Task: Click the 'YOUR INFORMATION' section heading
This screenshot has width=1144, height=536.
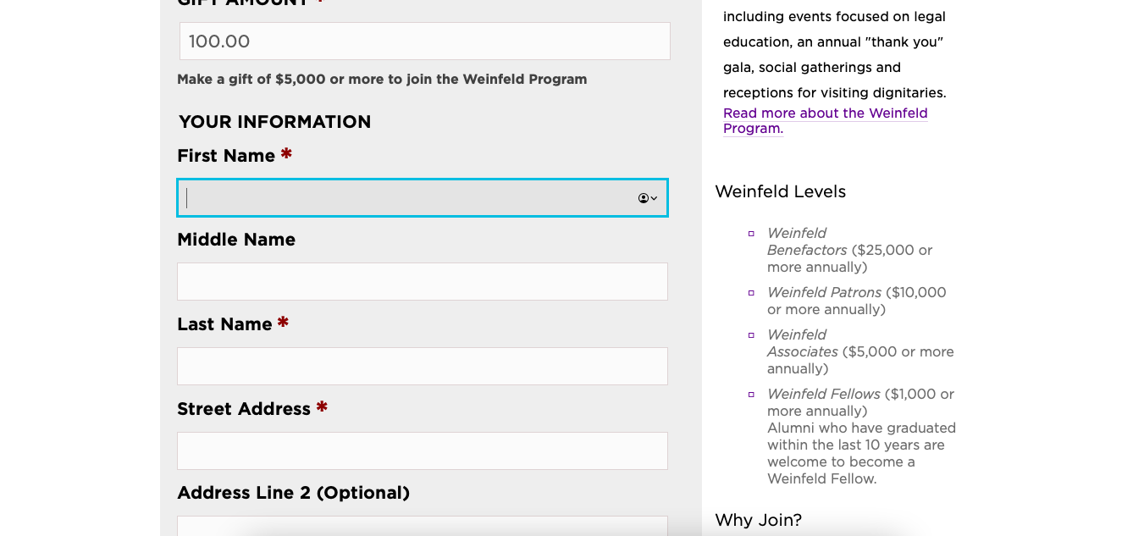Action: pyautogui.click(x=275, y=122)
